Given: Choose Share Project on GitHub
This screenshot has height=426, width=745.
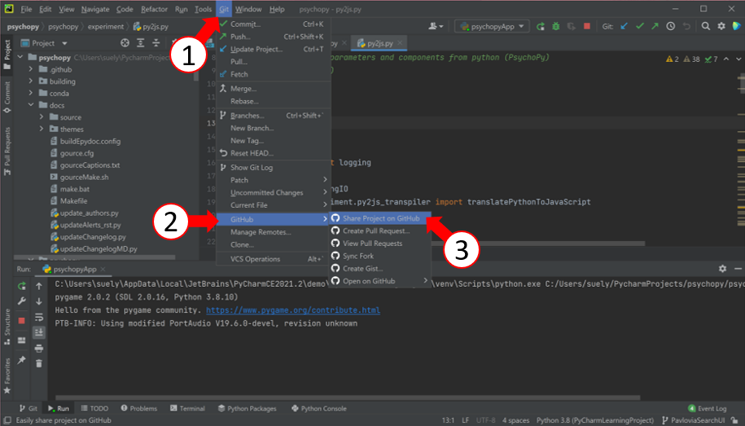Looking at the screenshot, I should coord(380,218).
